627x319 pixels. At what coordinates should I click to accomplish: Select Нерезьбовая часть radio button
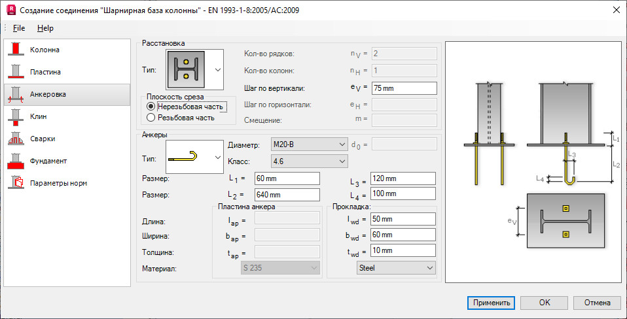(x=151, y=107)
